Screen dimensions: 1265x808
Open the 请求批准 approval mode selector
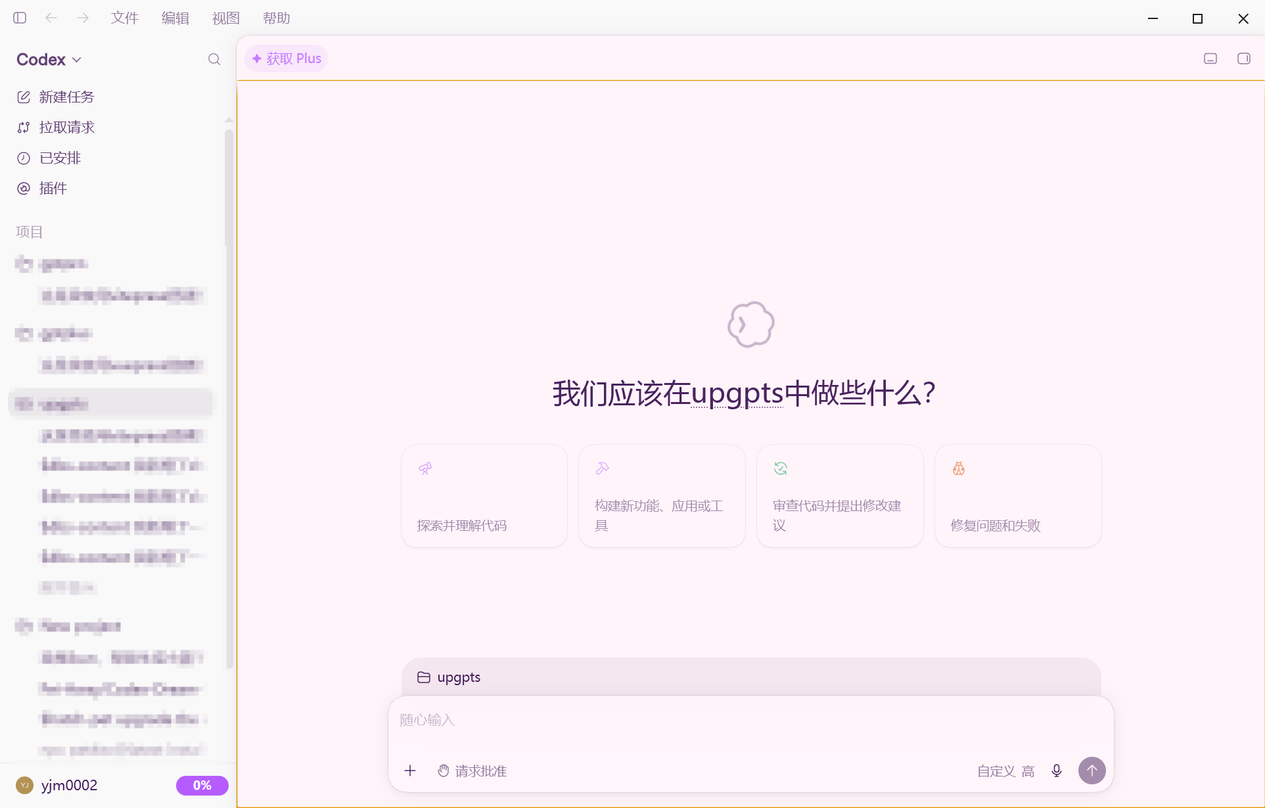[472, 771]
